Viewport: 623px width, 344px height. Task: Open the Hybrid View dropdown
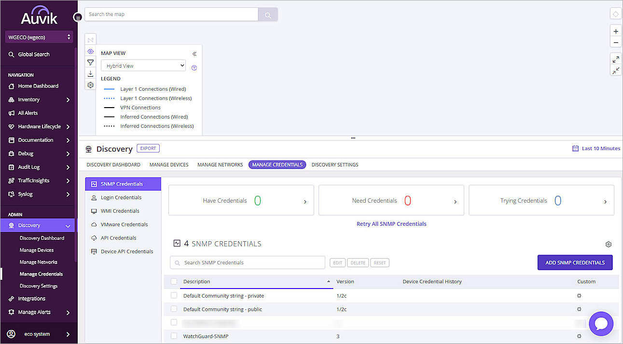coord(143,65)
